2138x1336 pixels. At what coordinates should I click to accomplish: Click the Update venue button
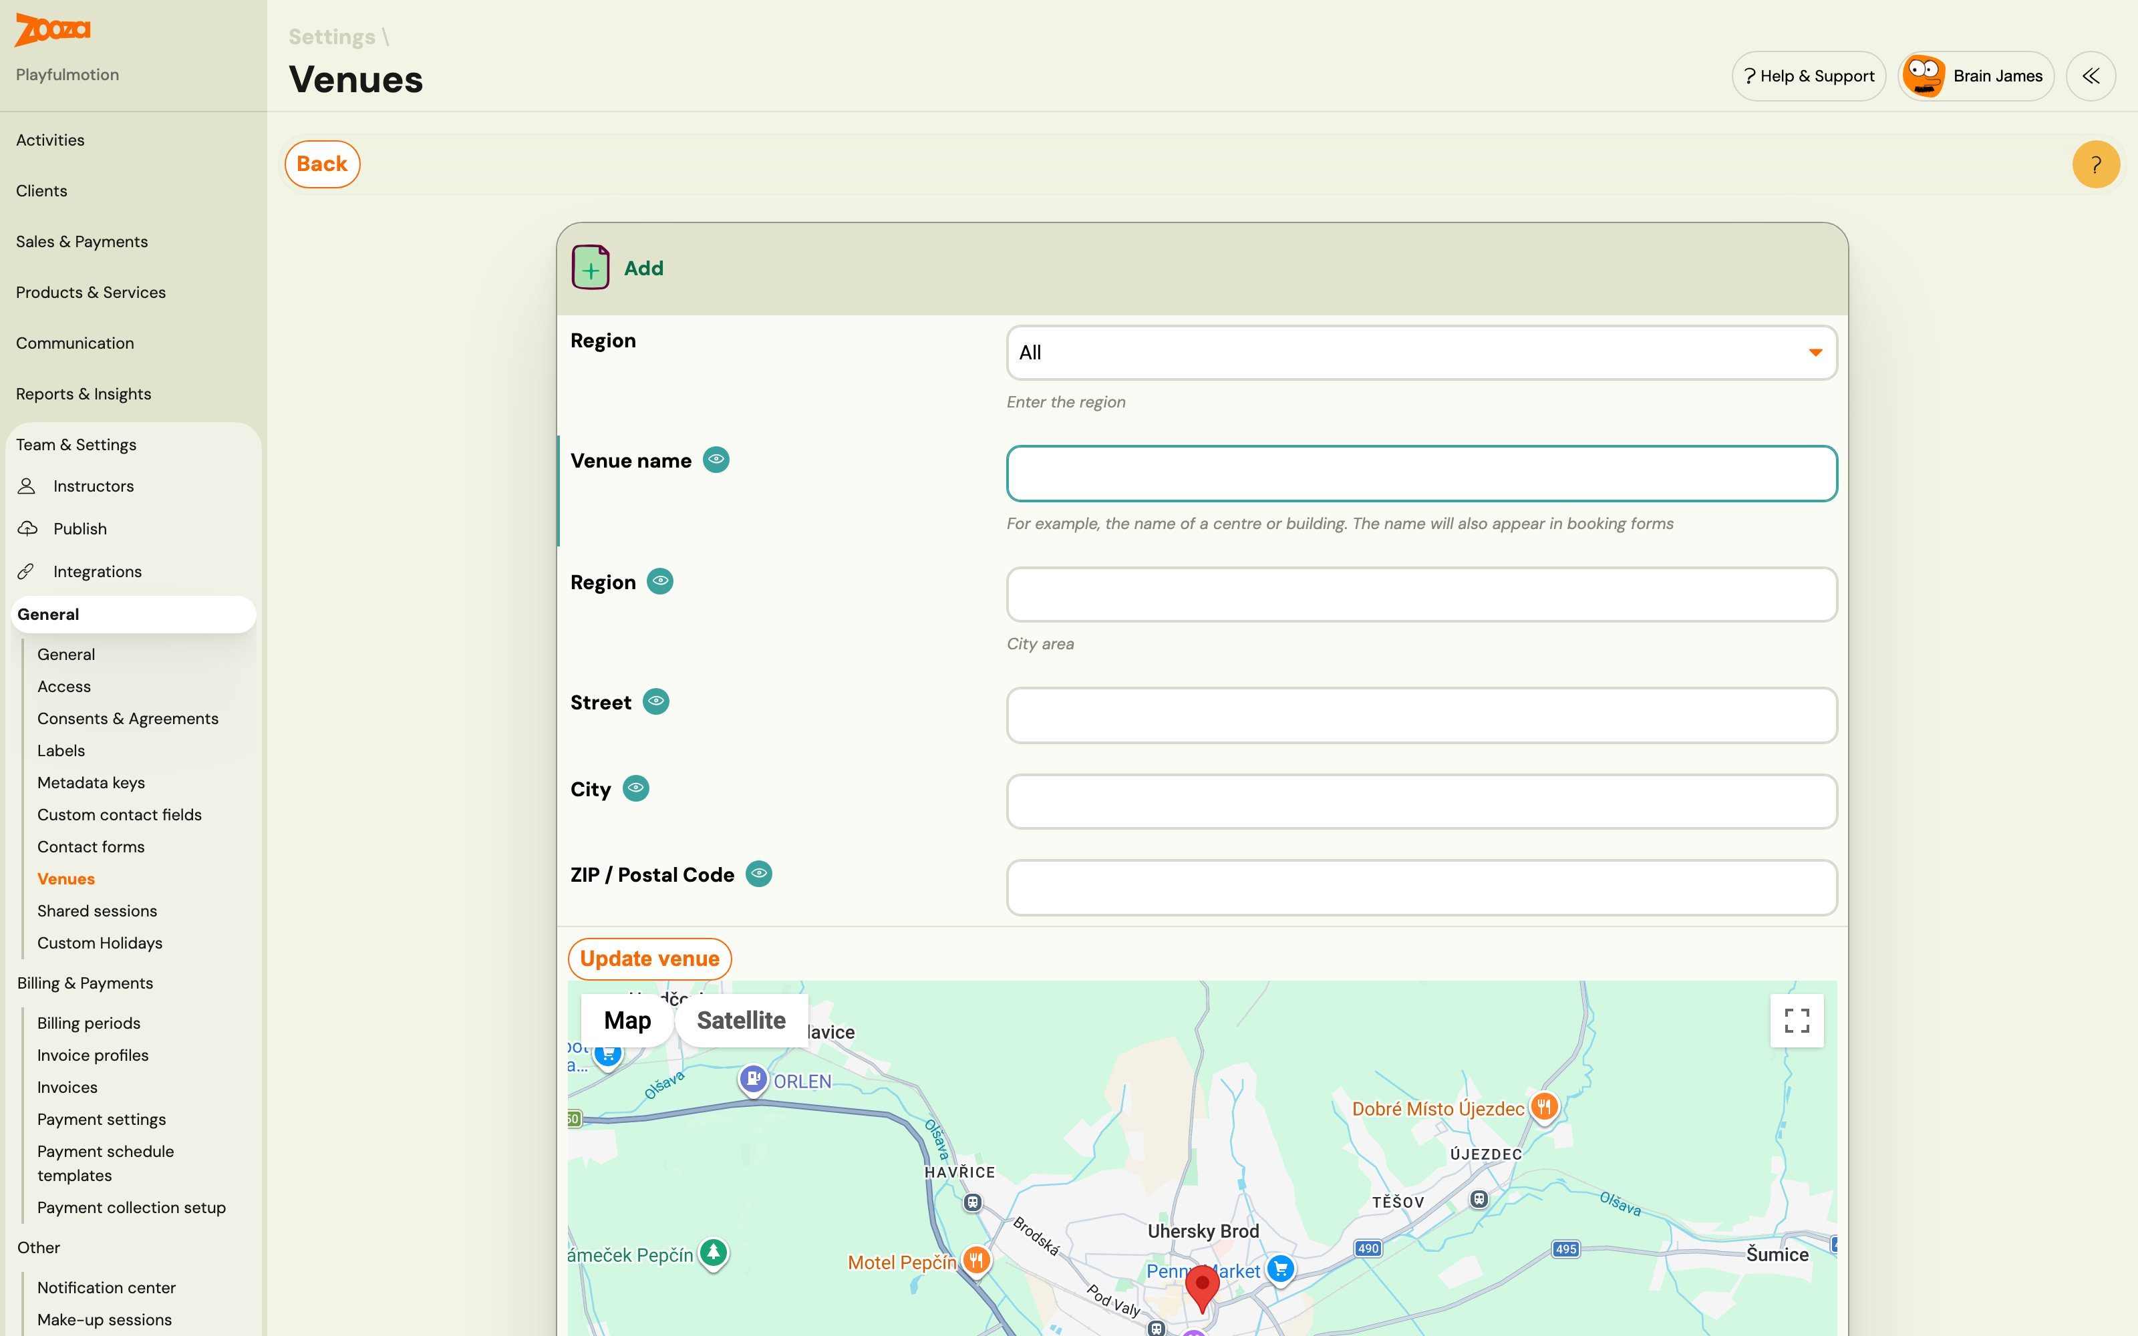tap(649, 959)
